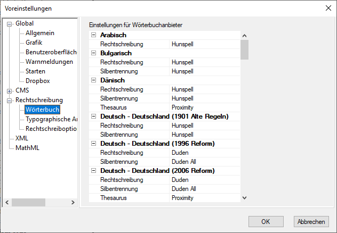Collapse Deutsch 1996 Reform group
Image resolution: width=337 pixels, height=233 pixels.
pyautogui.click(x=94, y=144)
